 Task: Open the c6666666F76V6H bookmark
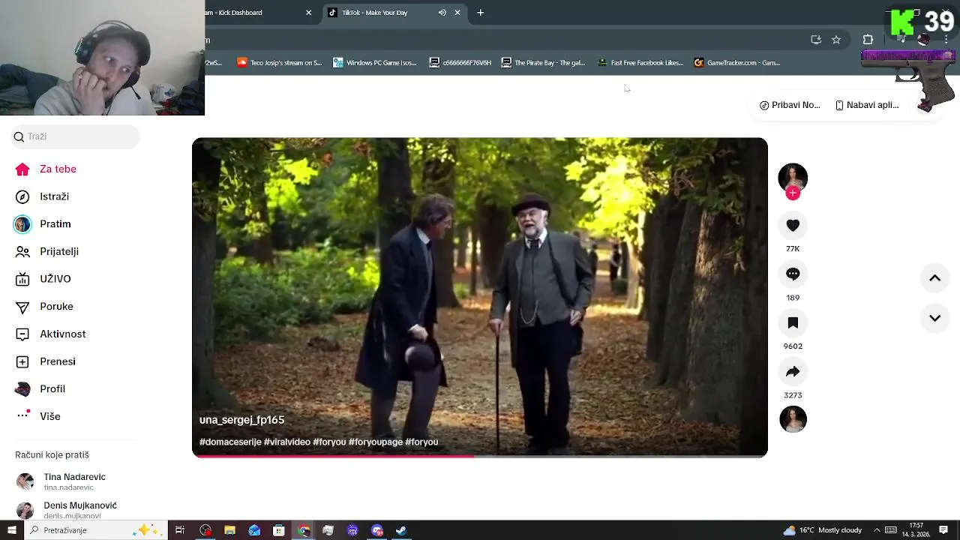point(460,63)
